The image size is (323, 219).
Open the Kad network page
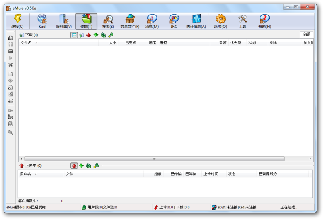click(42, 21)
